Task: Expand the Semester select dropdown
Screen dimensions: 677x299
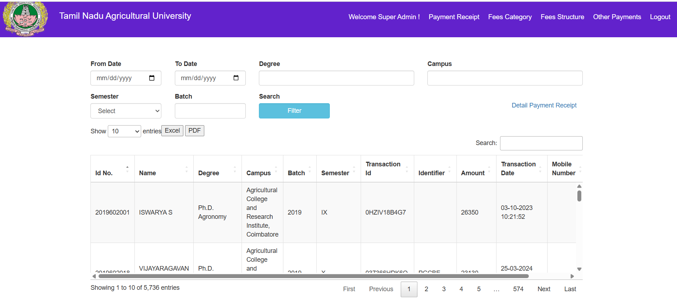Action: [126, 111]
